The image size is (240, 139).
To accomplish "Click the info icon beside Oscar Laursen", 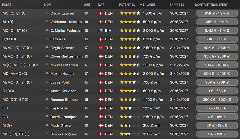I will 47,13.
